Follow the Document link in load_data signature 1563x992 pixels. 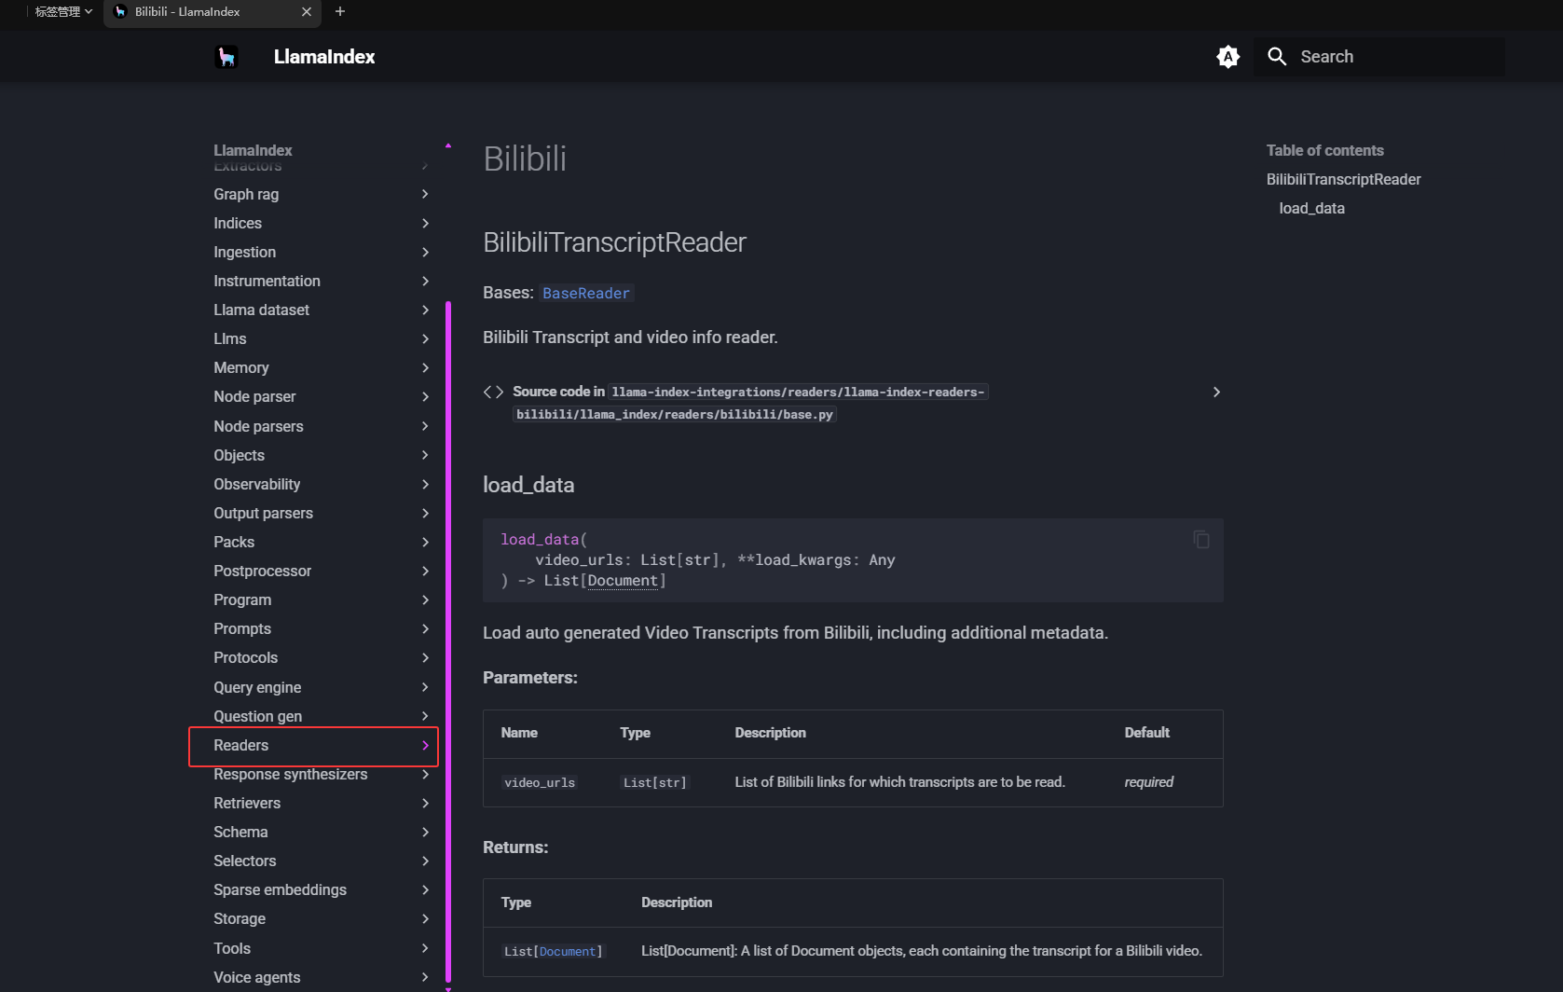(623, 581)
